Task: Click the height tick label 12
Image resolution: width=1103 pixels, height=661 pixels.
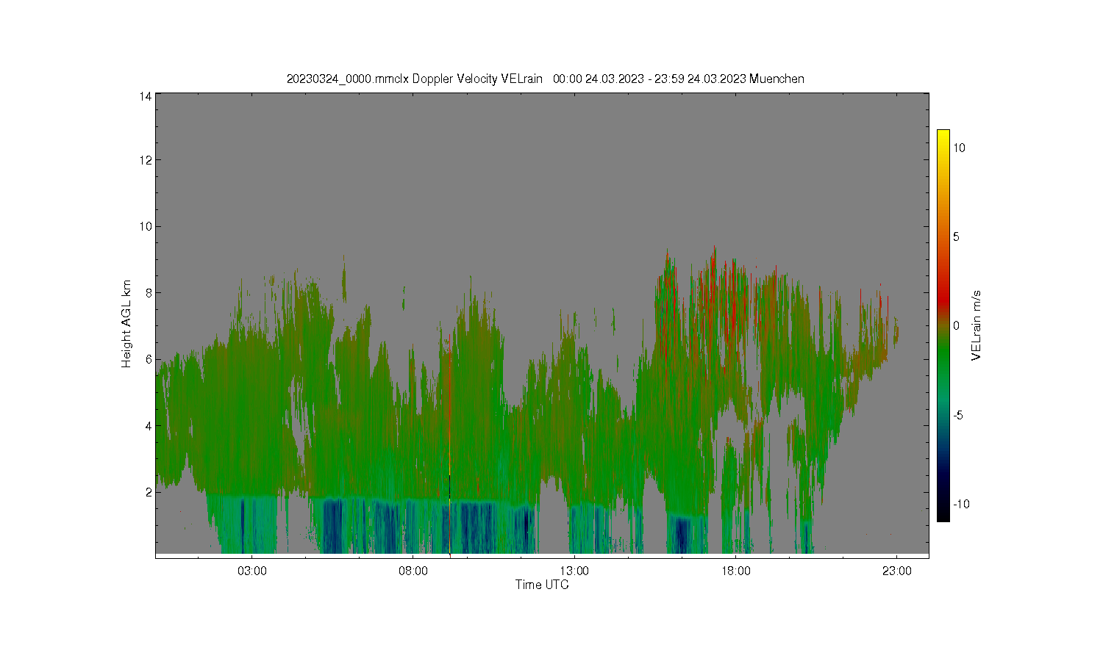Action: tap(146, 160)
